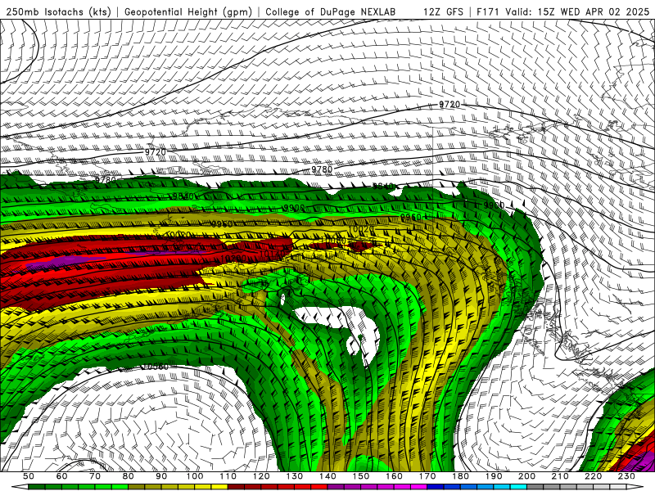Viewport: 655px width, 491px height.
Task: Click the 50 value on the color scale
Action: pyautogui.click(x=29, y=476)
